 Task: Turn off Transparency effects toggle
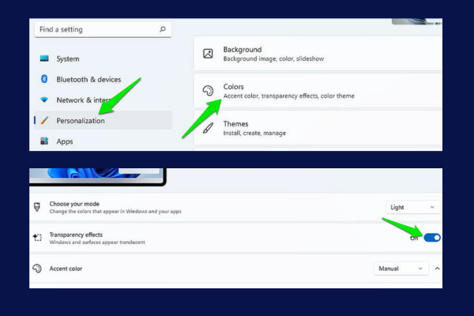(x=432, y=238)
